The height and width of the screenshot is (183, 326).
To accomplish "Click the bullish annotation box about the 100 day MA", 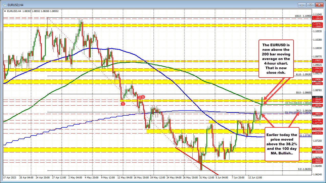I will point(282,144).
